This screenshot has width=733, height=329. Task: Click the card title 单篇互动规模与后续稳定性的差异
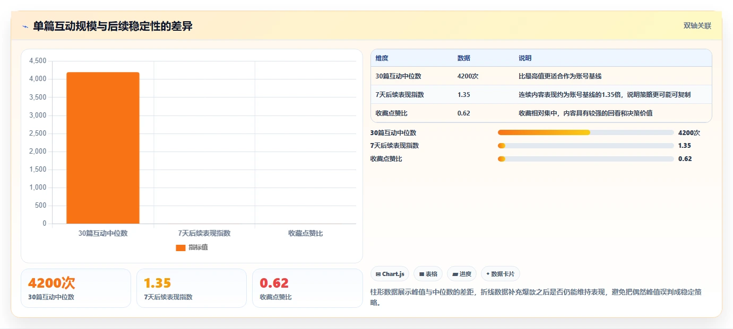point(113,26)
